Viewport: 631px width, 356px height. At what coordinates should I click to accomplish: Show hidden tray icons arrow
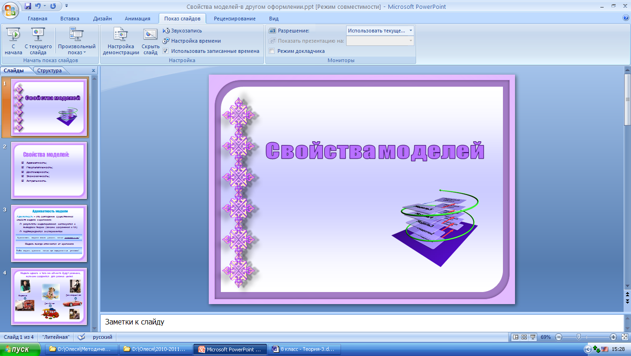click(588, 349)
